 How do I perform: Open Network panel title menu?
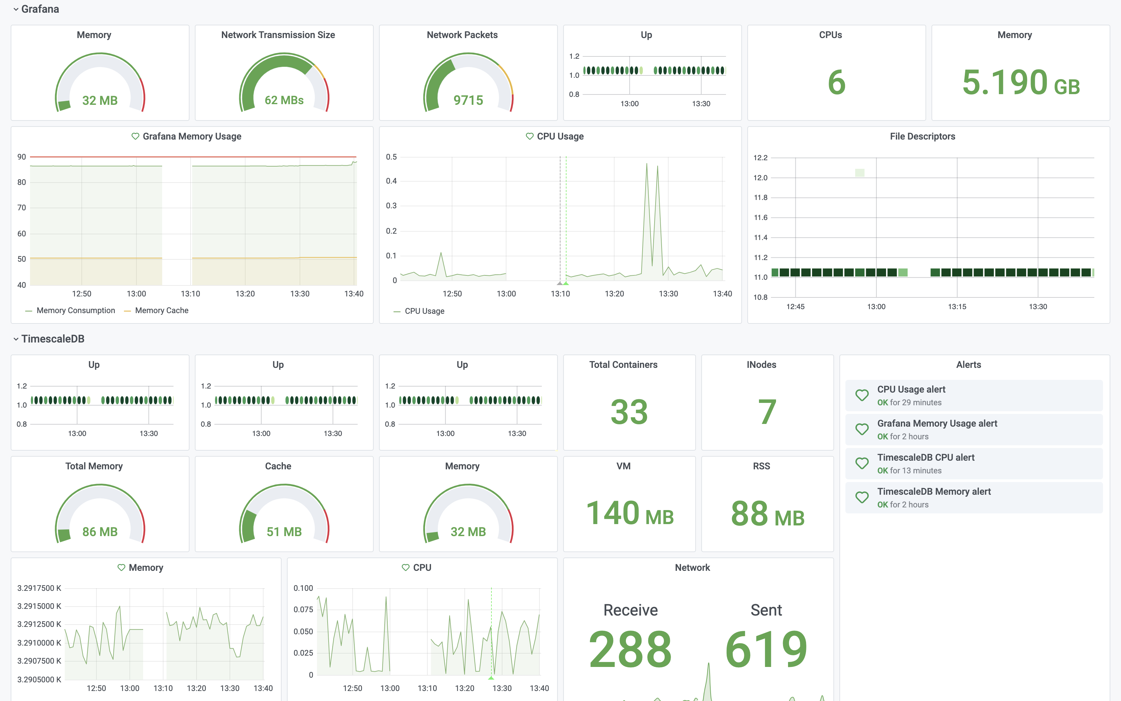point(692,567)
